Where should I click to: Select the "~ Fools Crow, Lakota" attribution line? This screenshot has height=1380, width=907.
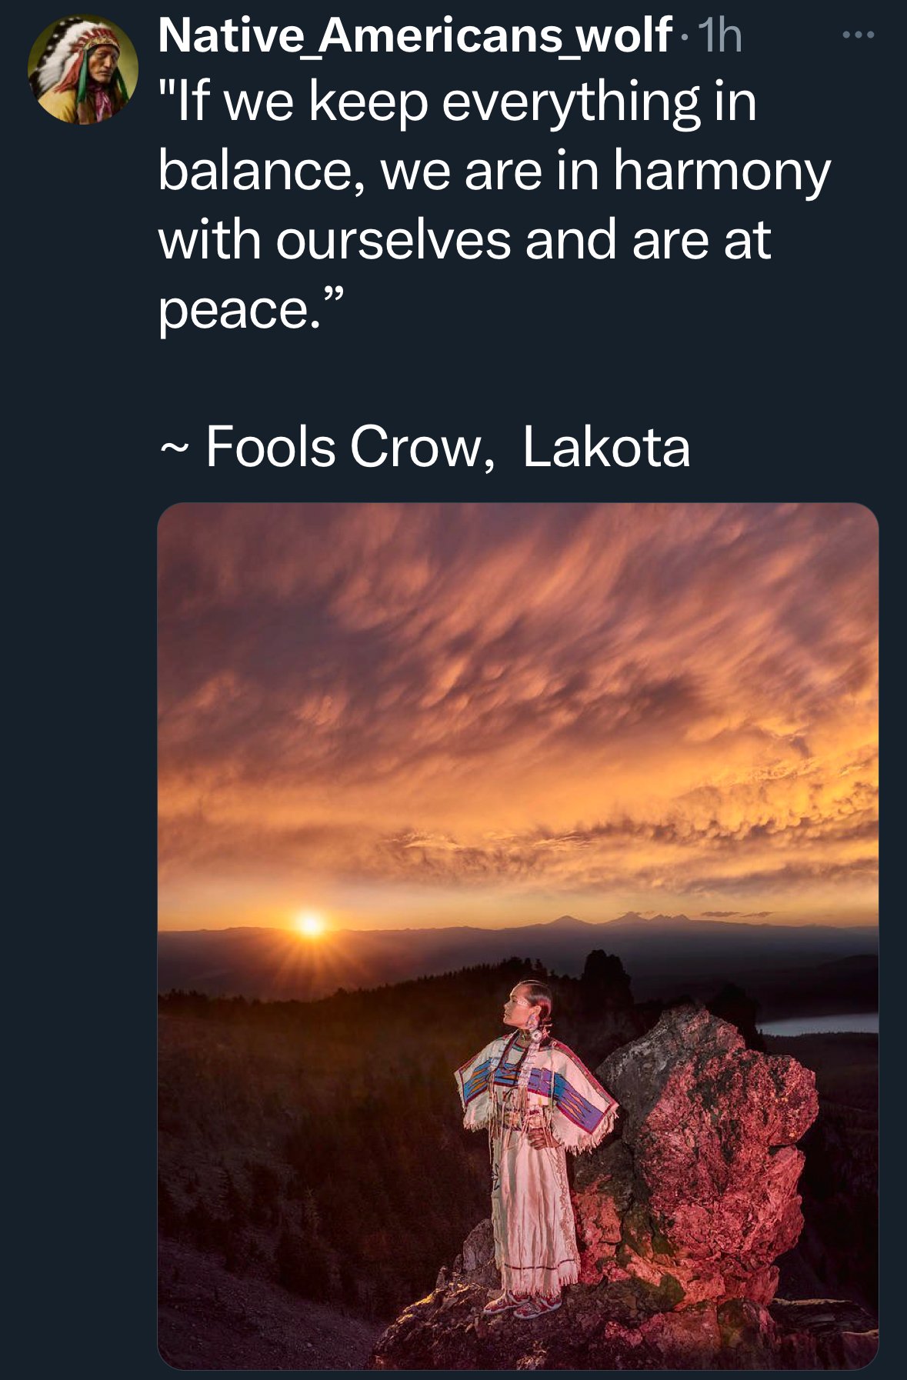tap(425, 447)
